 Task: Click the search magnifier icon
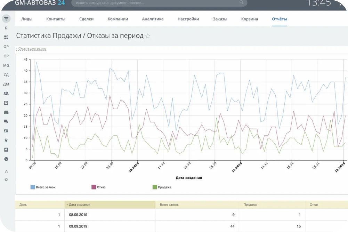[x=242, y=2]
